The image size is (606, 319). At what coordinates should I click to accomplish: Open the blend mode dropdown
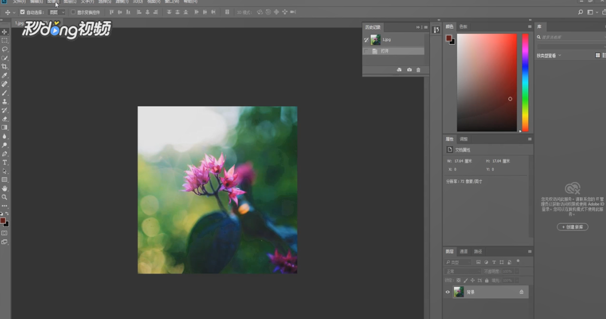(x=463, y=272)
